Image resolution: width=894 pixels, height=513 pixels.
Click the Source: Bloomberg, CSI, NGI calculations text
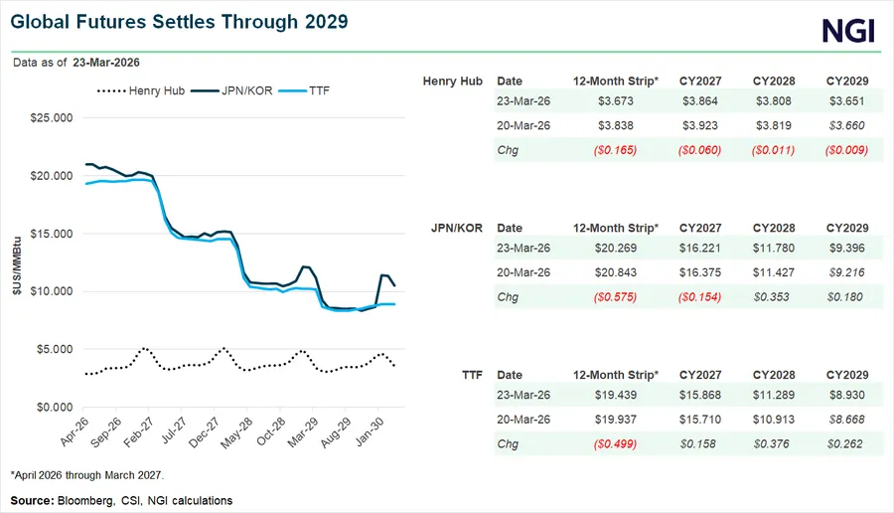tap(121, 499)
